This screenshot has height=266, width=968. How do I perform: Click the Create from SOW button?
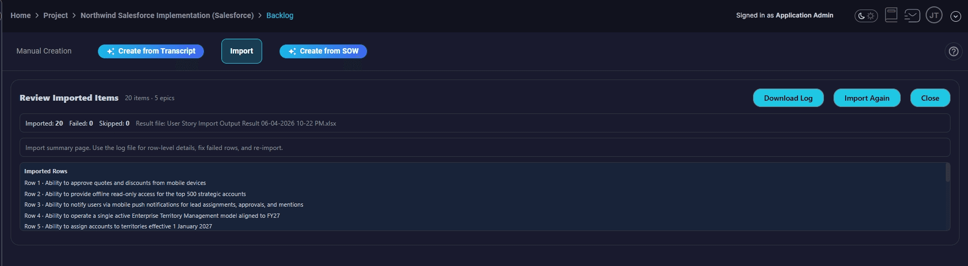tap(323, 51)
